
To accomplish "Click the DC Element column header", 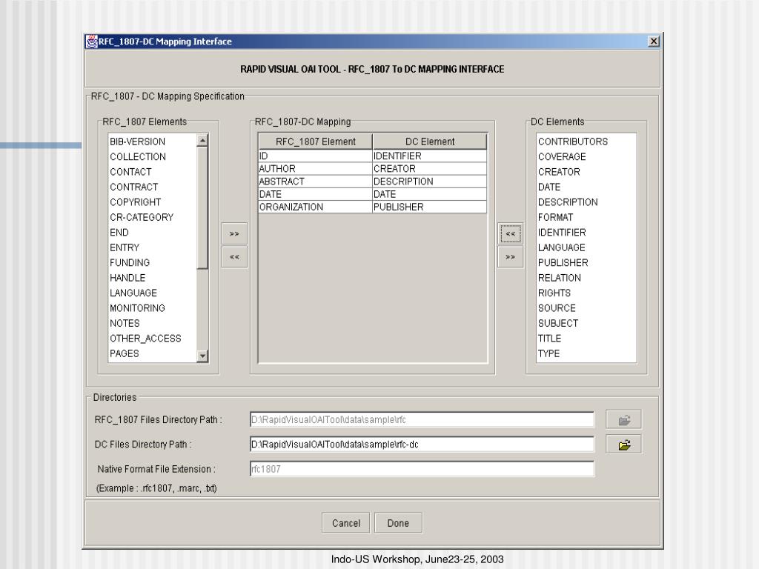I will (430, 142).
